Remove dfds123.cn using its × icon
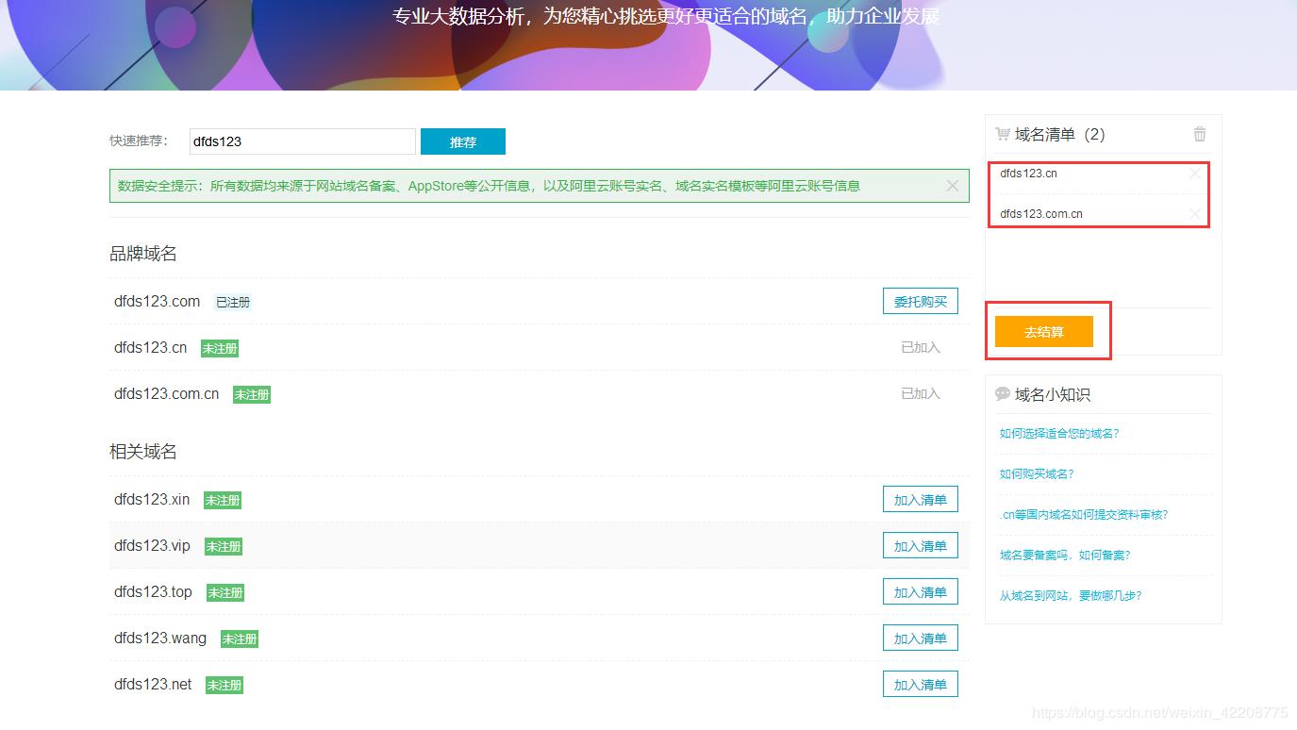Viewport: 1297px width, 730px height. click(x=1194, y=174)
